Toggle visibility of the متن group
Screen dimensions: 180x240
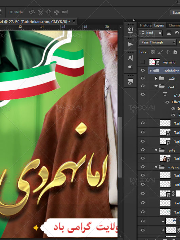(x=142, y=86)
